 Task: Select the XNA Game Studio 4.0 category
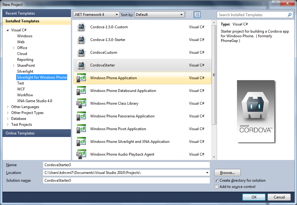tap(35, 101)
